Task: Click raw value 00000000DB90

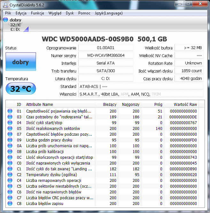Action: tap(183, 169)
